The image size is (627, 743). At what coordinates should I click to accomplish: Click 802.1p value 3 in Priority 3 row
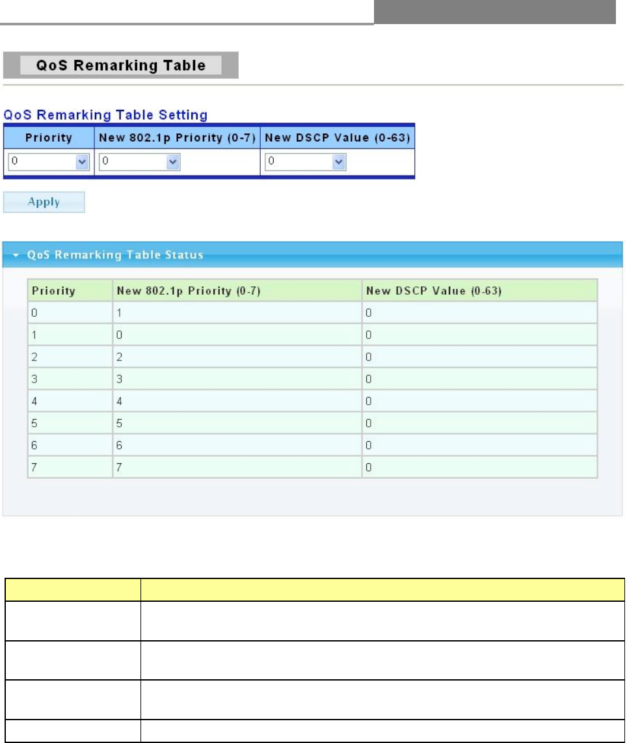coord(237,379)
